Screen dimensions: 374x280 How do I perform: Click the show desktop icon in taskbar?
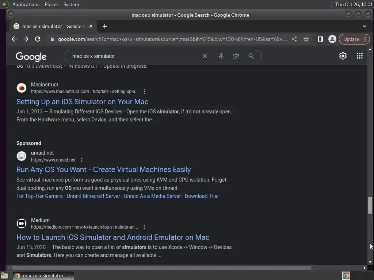click(4, 276)
